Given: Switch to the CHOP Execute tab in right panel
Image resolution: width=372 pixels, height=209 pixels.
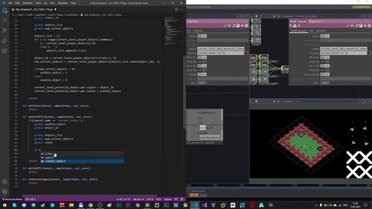Looking at the screenshot, I should 298,31.
